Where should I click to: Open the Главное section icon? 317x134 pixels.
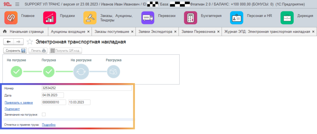point(11,18)
